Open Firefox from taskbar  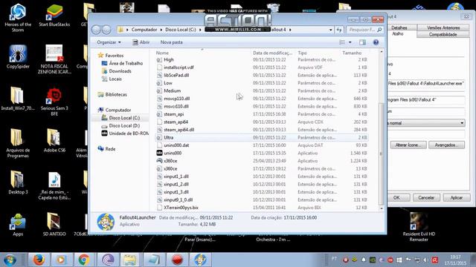click(39, 260)
